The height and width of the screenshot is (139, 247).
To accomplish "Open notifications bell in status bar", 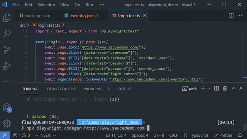I will (240, 135).
